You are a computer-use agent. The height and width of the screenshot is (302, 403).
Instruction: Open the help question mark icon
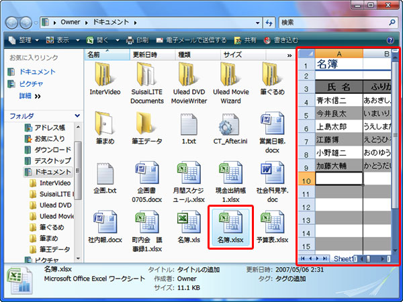390,40
